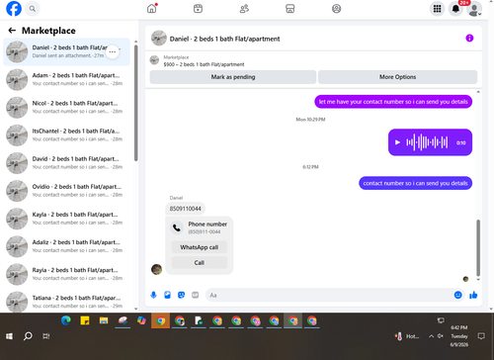Open the Rayla conversation
The width and height of the screenshot is (494, 360).
click(66, 274)
